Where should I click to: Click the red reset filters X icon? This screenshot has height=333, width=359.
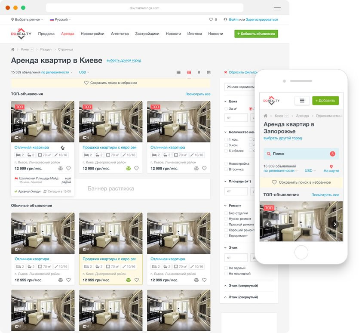(226, 72)
